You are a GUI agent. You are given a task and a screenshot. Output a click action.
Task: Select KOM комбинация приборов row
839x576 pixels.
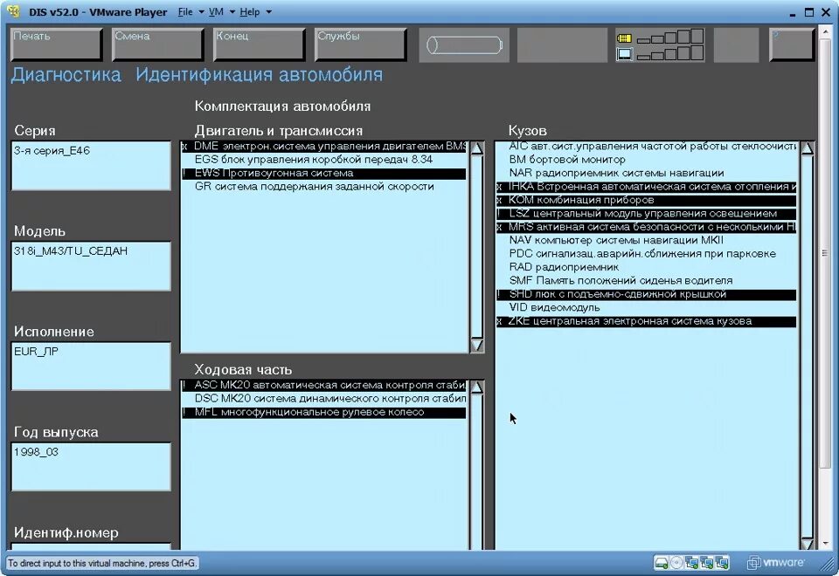pos(646,200)
